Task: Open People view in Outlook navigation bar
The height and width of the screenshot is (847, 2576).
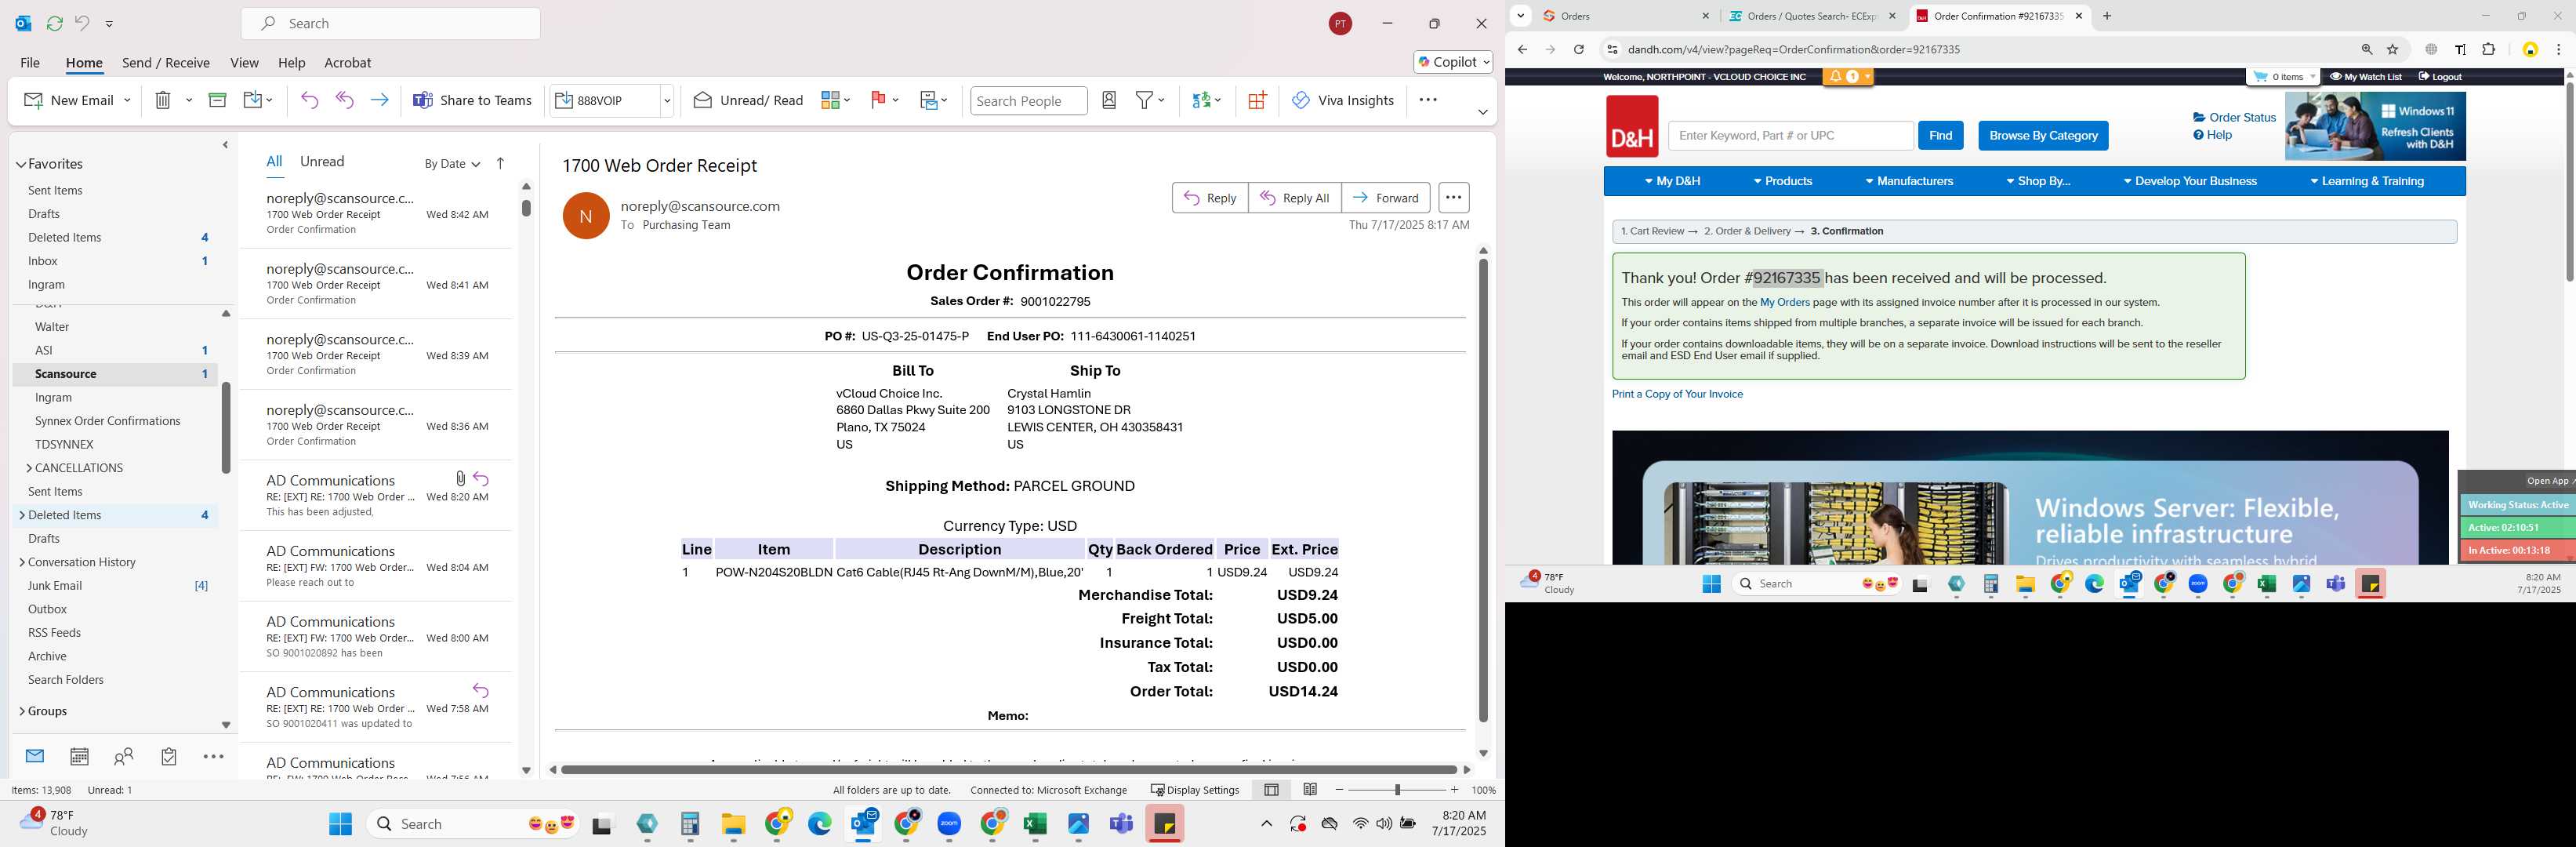Action: tap(124, 757)
